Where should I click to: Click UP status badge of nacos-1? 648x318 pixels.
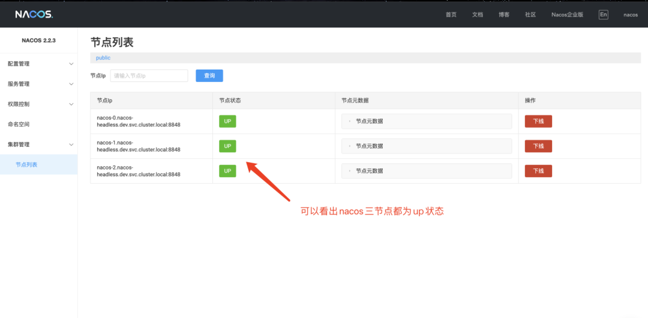(x=227, y=146)
